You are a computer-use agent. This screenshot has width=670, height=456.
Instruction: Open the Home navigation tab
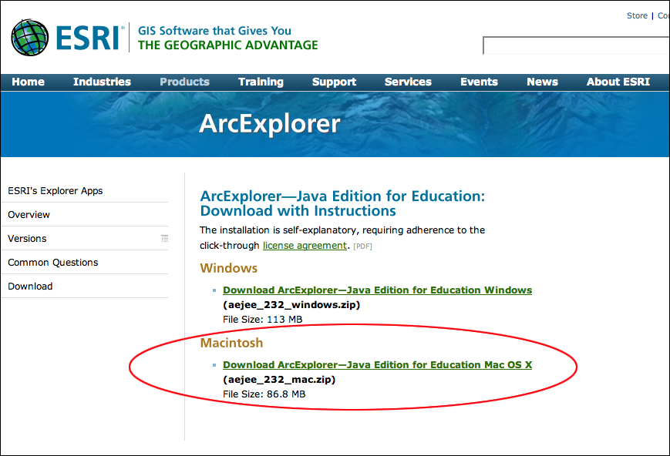tap(29, 82)
